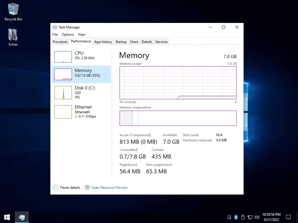Screen dimensions: 298x223
Task: Select the Performance tab
Action: point(81,41)
